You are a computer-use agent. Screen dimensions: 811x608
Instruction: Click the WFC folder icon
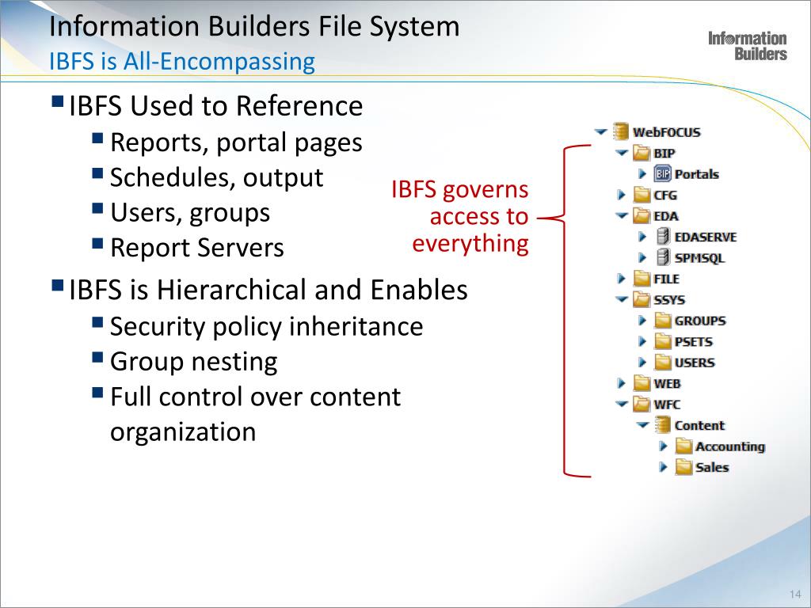click(x=642, y=405)
